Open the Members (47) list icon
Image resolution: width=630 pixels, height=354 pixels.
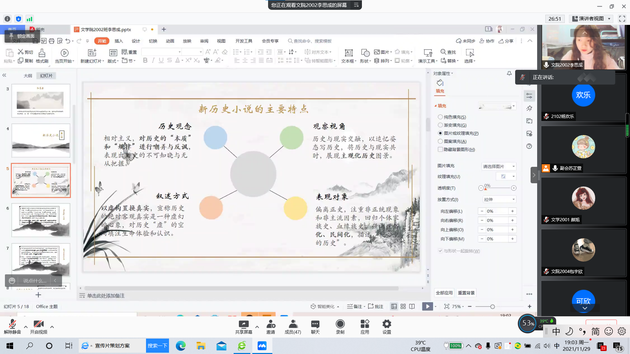pos(293,324)
